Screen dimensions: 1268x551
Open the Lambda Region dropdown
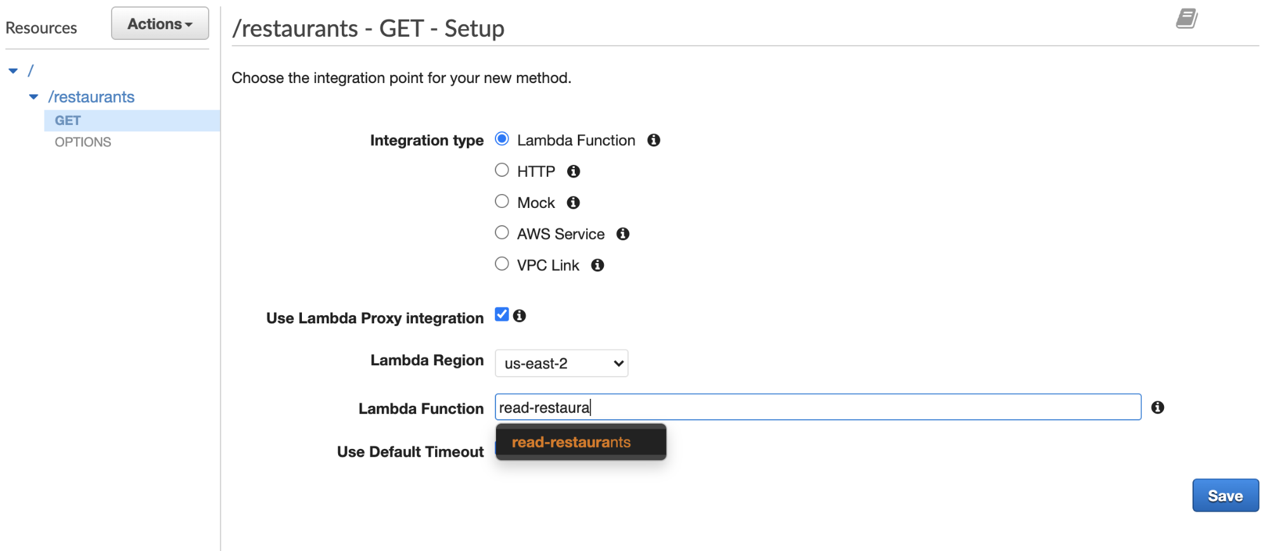[561, 363]
